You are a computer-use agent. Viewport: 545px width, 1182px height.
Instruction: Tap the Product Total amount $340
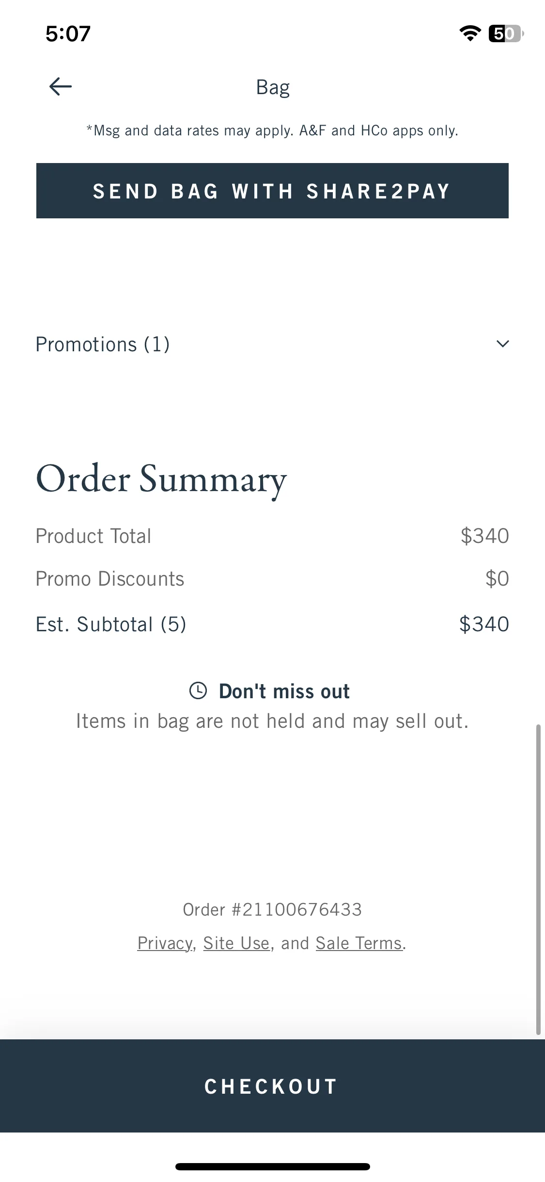484,536
